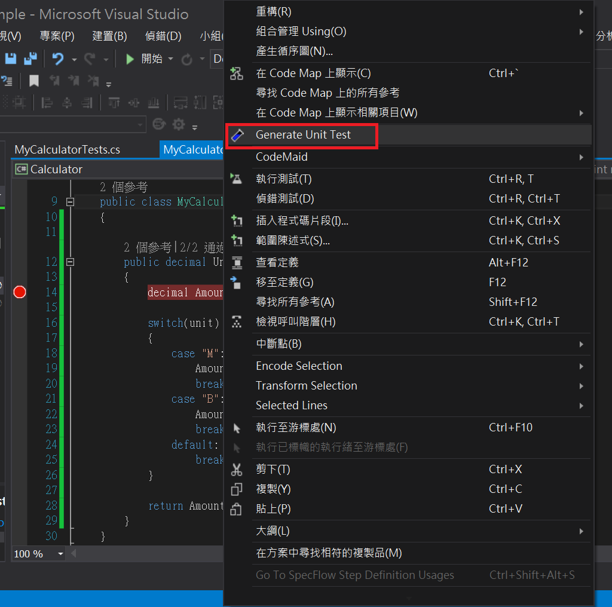Click the peek icon next to 查看定義

coord(237,262)
